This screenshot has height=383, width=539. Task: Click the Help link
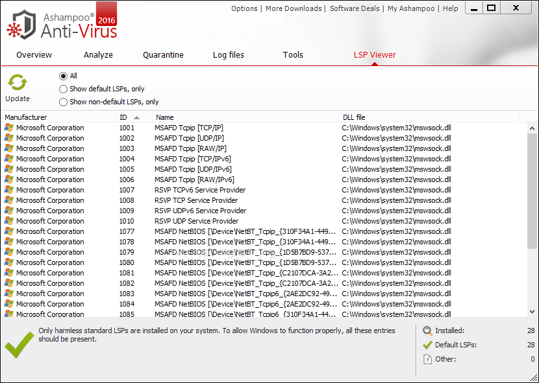450,8
